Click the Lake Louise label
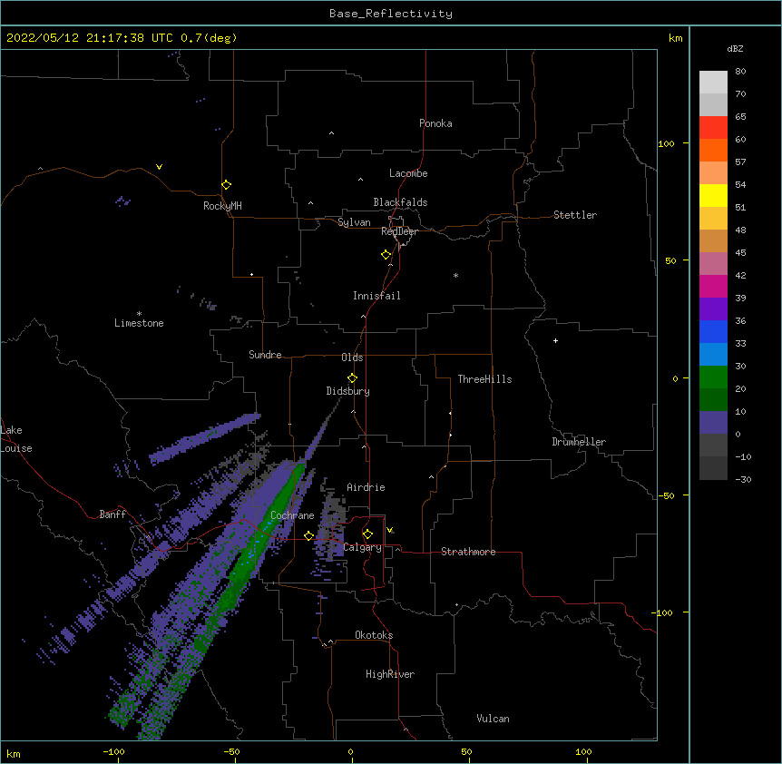The width and height of the screenshot is (782, 764). point(16,439)
